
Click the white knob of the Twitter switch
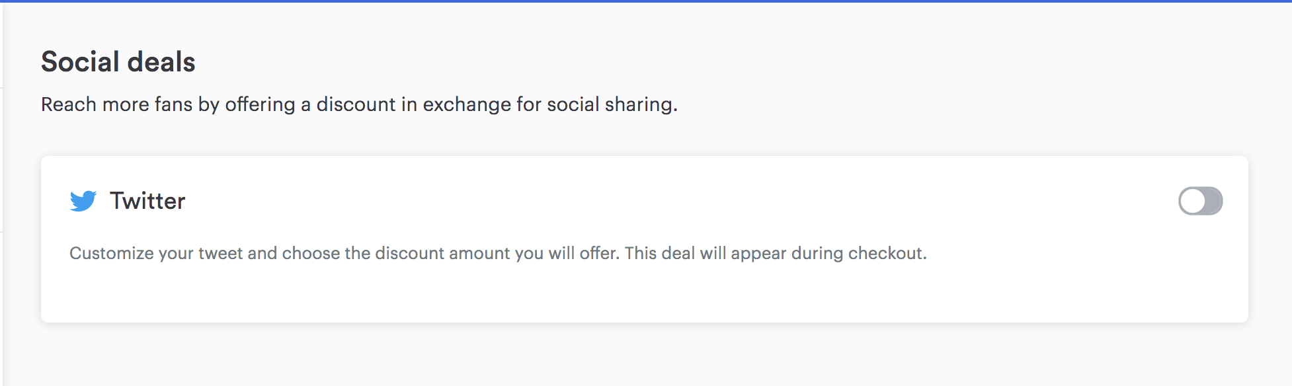(x=1193, y=201)
